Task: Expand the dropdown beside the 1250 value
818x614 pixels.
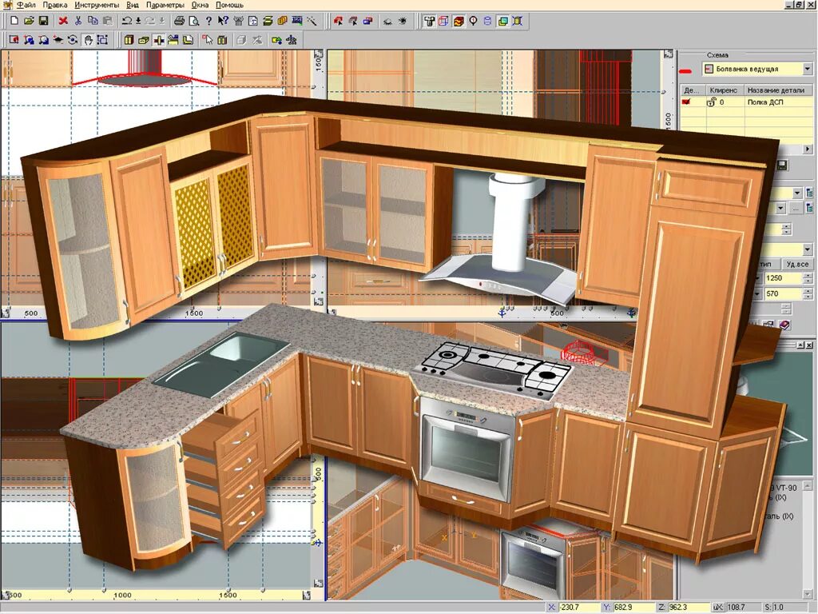Action: click(x=756, y=278)
